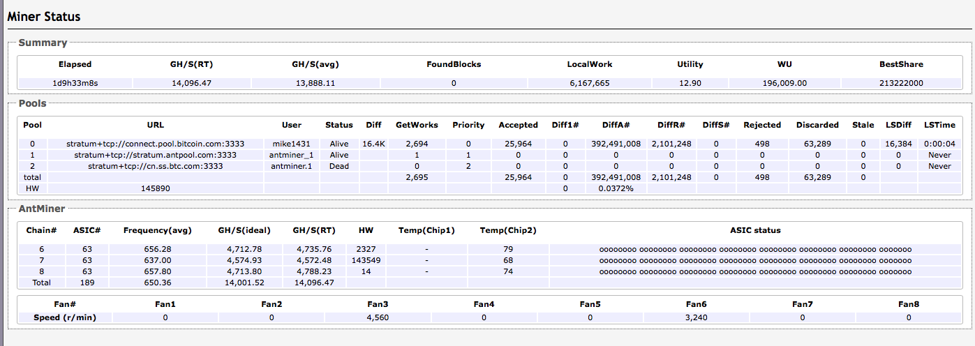Select HW count 145890 in Pools
This screenshot has height=346, width=975.
[x=156, y=188]
